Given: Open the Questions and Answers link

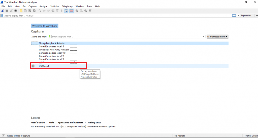Looking at the screenshot, I should coord(71,122).
